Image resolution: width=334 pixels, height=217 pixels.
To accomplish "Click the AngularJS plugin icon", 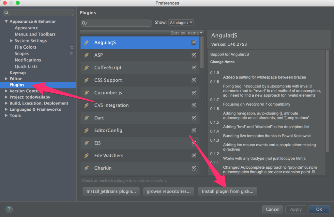I will [86, 43].
